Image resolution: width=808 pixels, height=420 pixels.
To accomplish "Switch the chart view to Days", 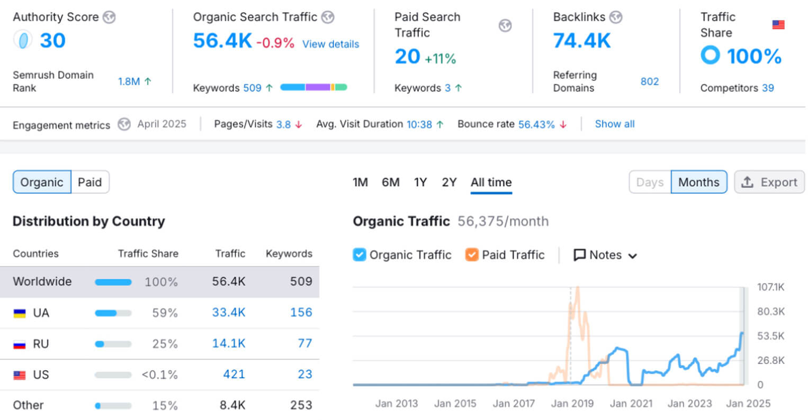I will pyautogui.click(x=650, y=182).
